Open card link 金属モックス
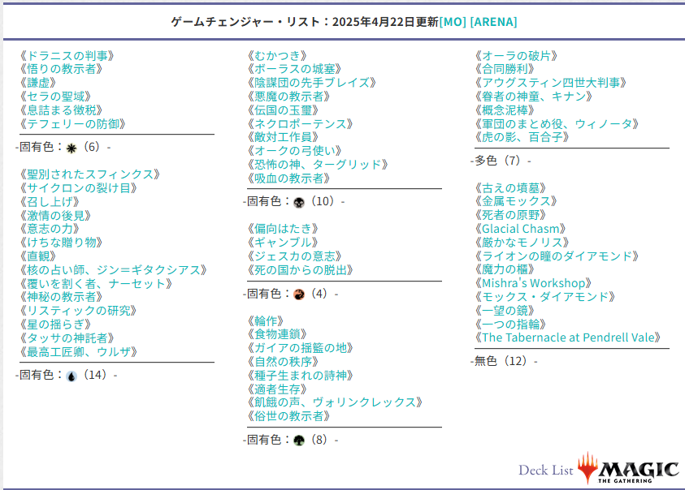 pyautogui.click(x=516, y=201)
